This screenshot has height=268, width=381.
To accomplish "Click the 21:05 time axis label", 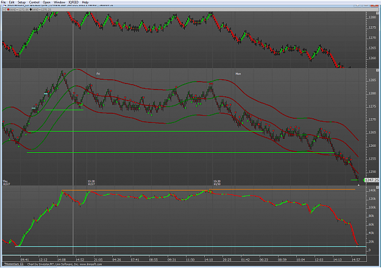I will [98, 259].
